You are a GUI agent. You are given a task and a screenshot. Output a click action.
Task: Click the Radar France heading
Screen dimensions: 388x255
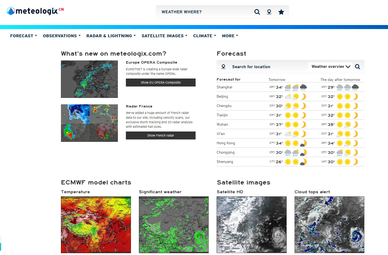[x=139, y=106]
